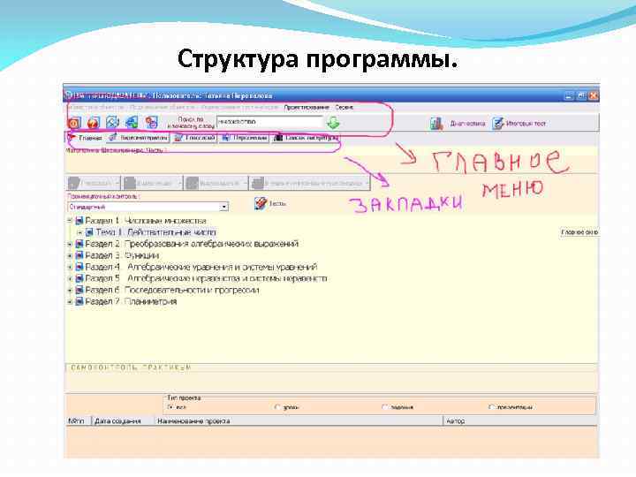Click the black book icon of Список литературы
Viewport: 636px width, 477px height.
(278, 138)
